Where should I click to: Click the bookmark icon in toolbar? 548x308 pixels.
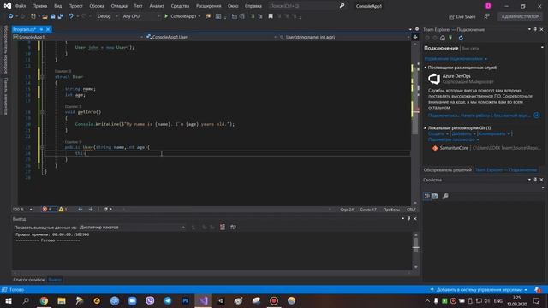271,16
